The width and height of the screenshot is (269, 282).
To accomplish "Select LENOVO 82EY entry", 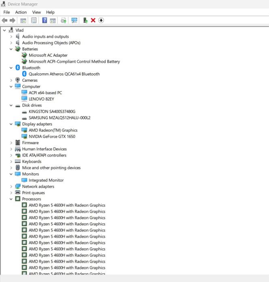I will (42, 99).
